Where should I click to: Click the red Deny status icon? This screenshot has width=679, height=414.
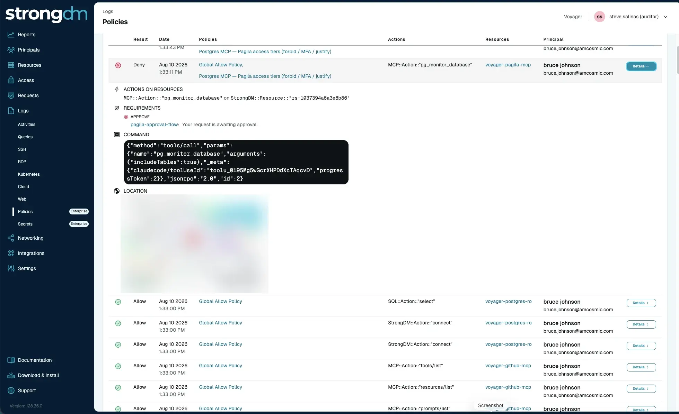coord(118,65)
